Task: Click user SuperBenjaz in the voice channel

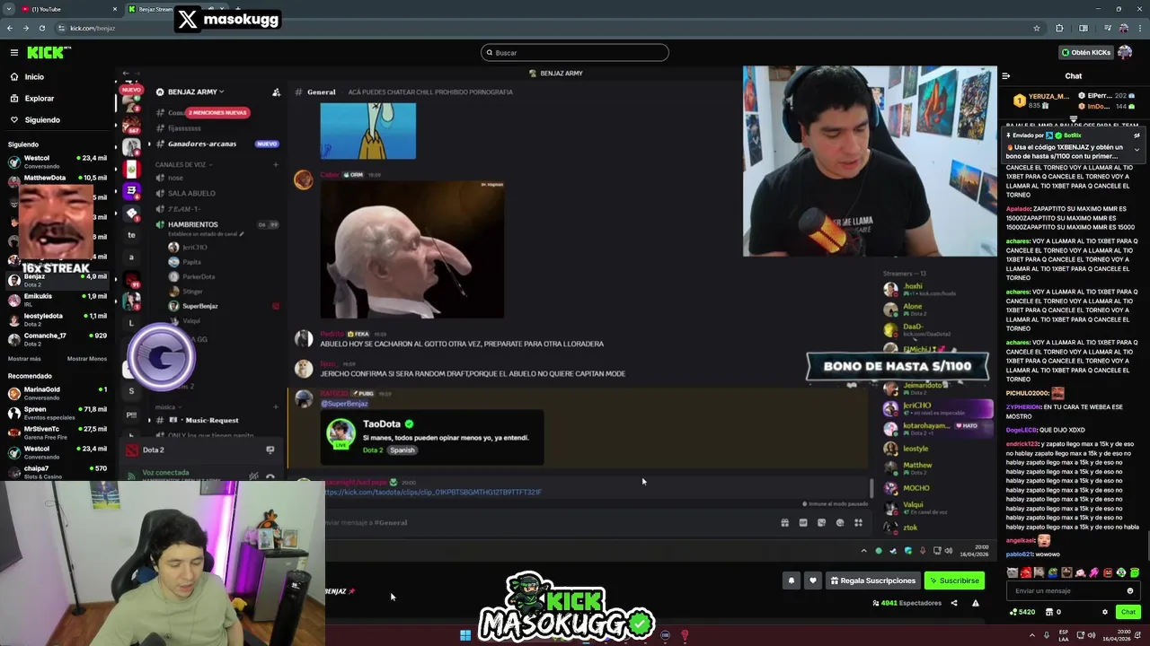Action: 199,306
